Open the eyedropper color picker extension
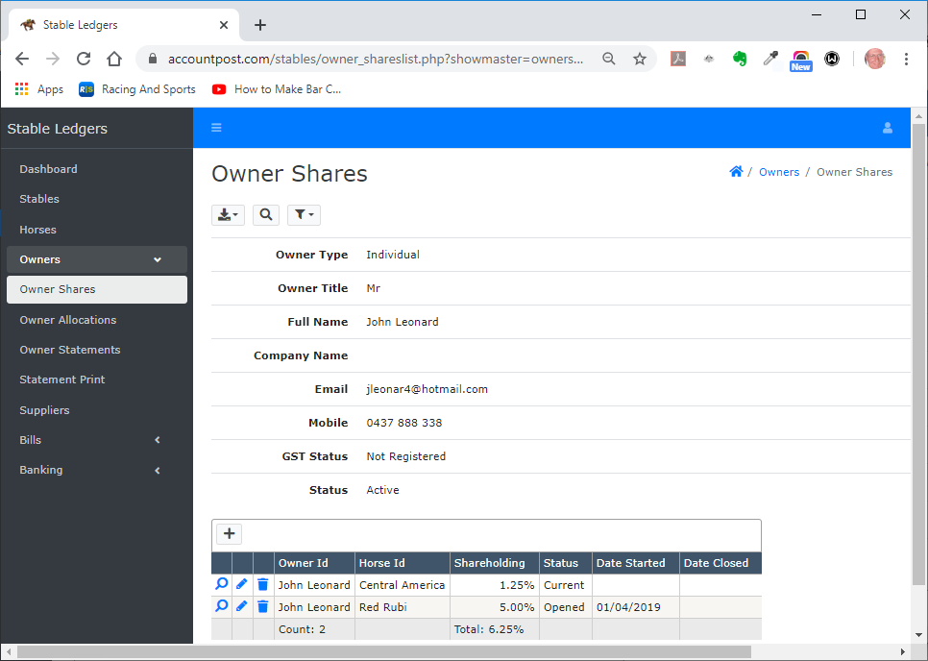 (770, 58)
